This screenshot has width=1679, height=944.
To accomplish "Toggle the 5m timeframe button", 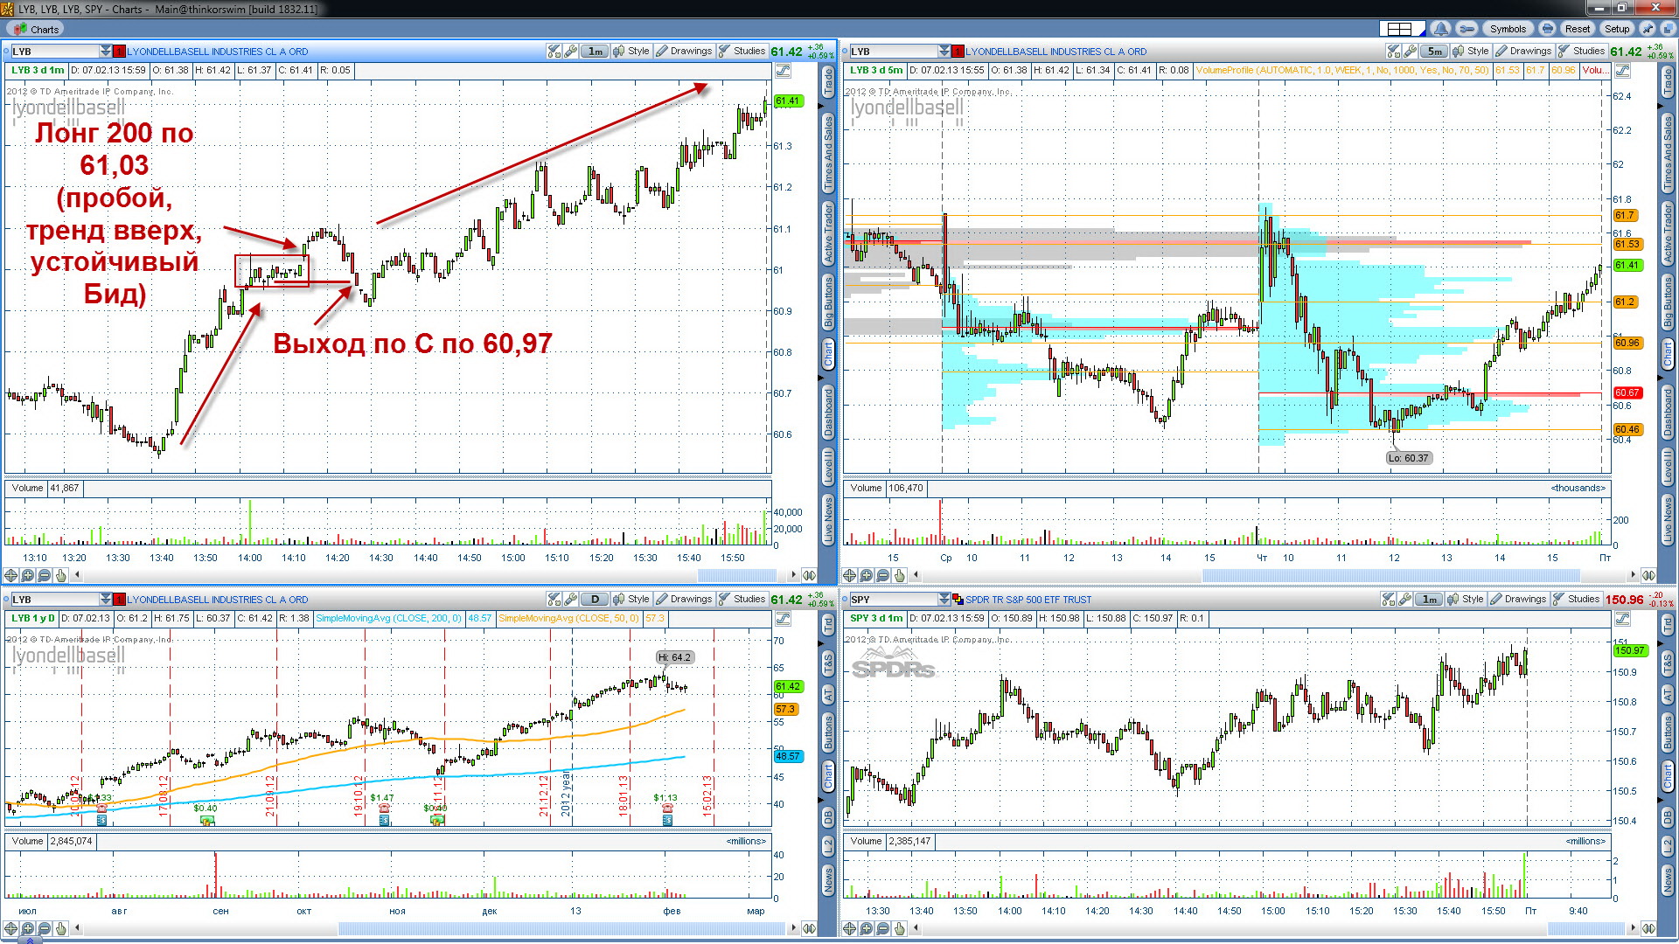I will click(1435, 52).
